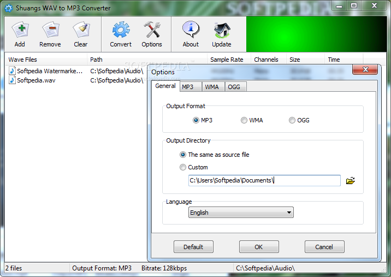Click the app gear icon in title bar
The height and width of the screenshot is (277, 391).
(9, 8)
